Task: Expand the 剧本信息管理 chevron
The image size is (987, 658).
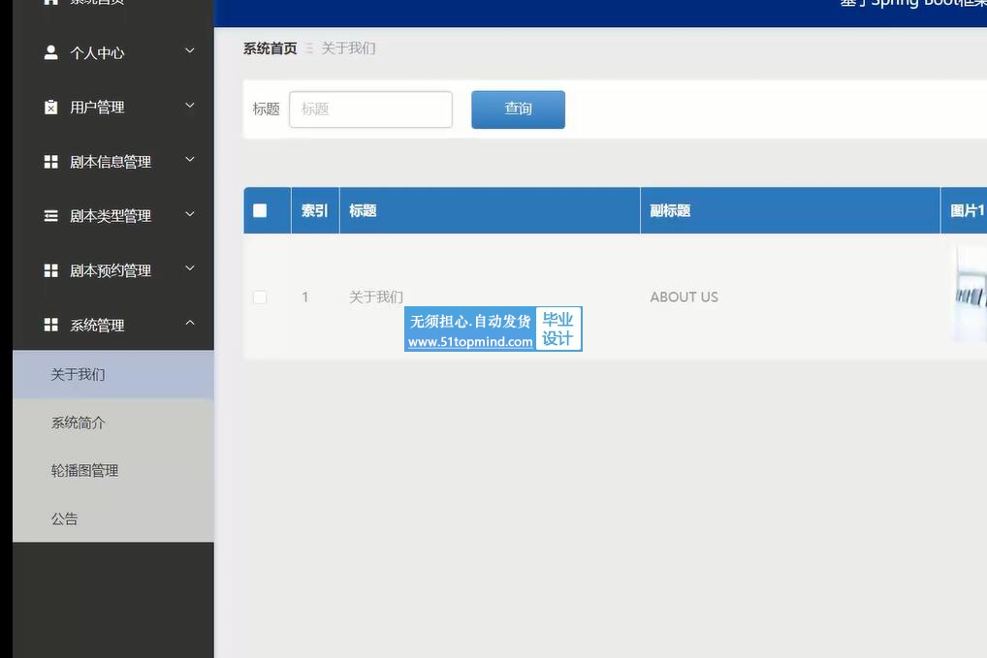Action: click(x=189, y=159)
